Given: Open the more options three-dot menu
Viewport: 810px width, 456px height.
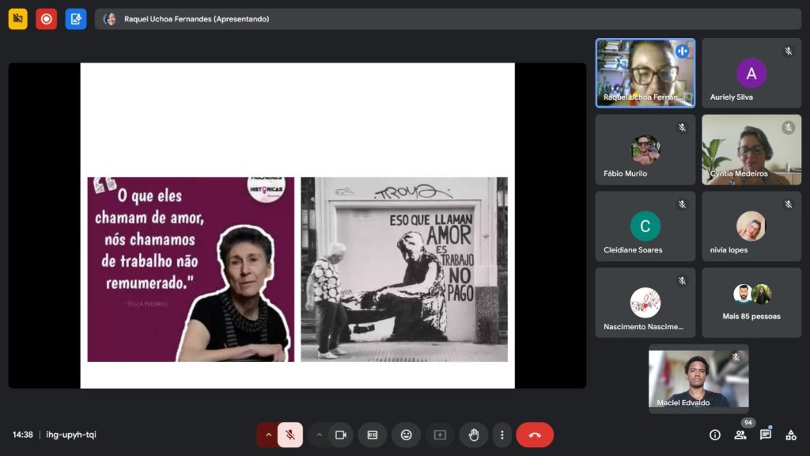Looking at the screenshot, I should pos(502,435).
